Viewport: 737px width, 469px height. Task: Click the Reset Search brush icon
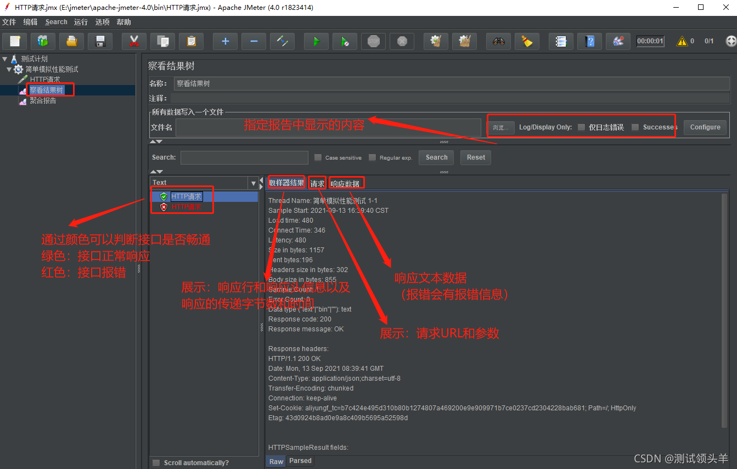tap(527, 41)
